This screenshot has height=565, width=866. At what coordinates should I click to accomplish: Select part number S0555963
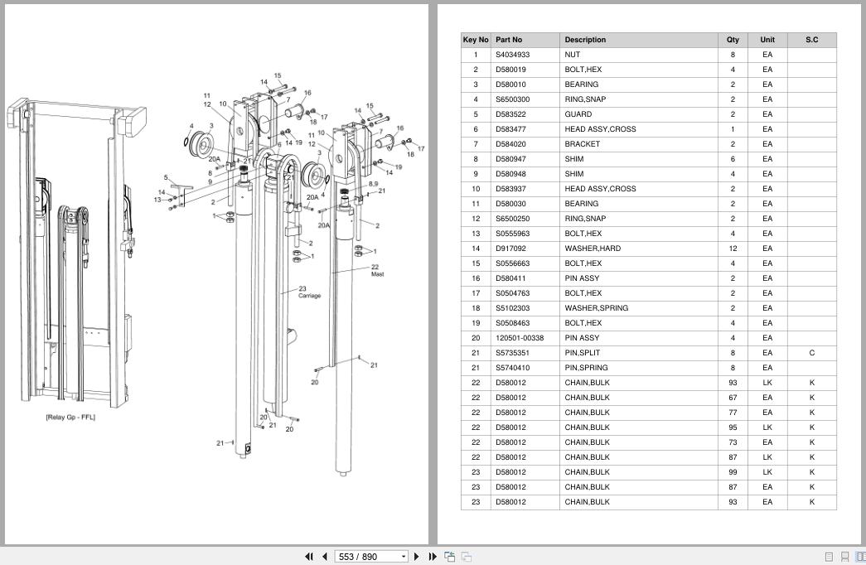[x=512, y=234]
